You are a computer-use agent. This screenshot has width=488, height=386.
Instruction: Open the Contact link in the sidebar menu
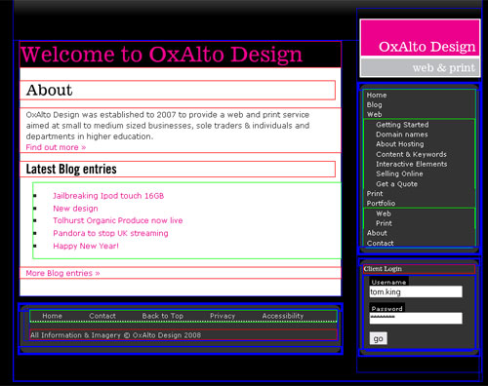point(380,243)
